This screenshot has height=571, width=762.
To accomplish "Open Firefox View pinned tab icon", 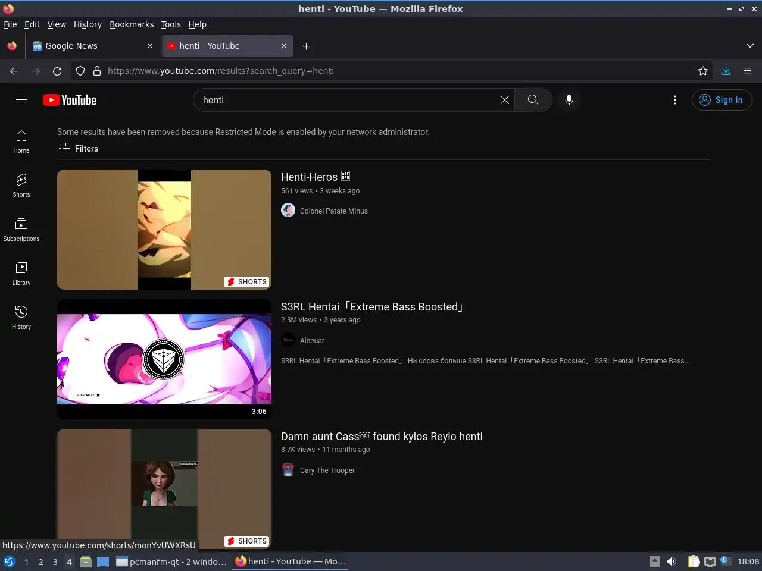I will pyautogui.click(x=12, y=46).
